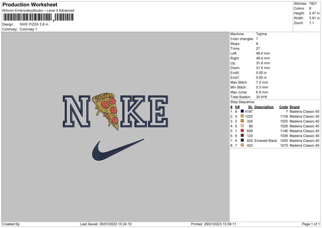Click the Trims value 27
The image size is (322, 228).
point(258,48)
